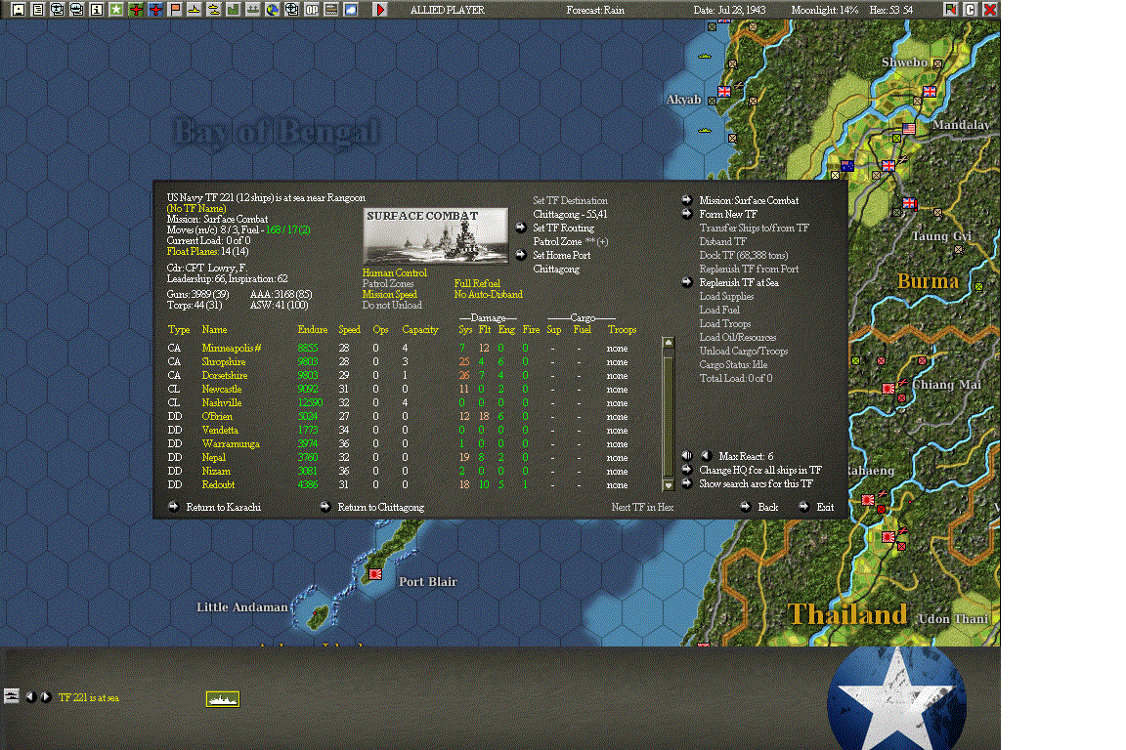
Task: Choose Dock TF (68,388 tons)
Action: 744,256
